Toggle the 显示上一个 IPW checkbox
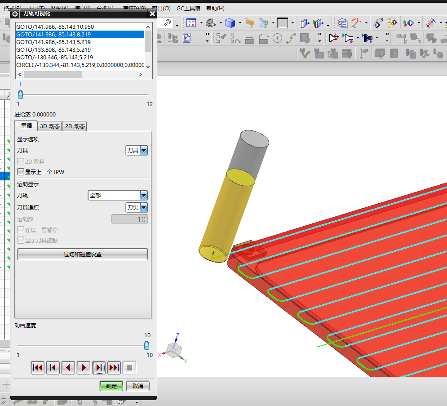This screenshot has height=406, width=447. [x=21, y=172]
